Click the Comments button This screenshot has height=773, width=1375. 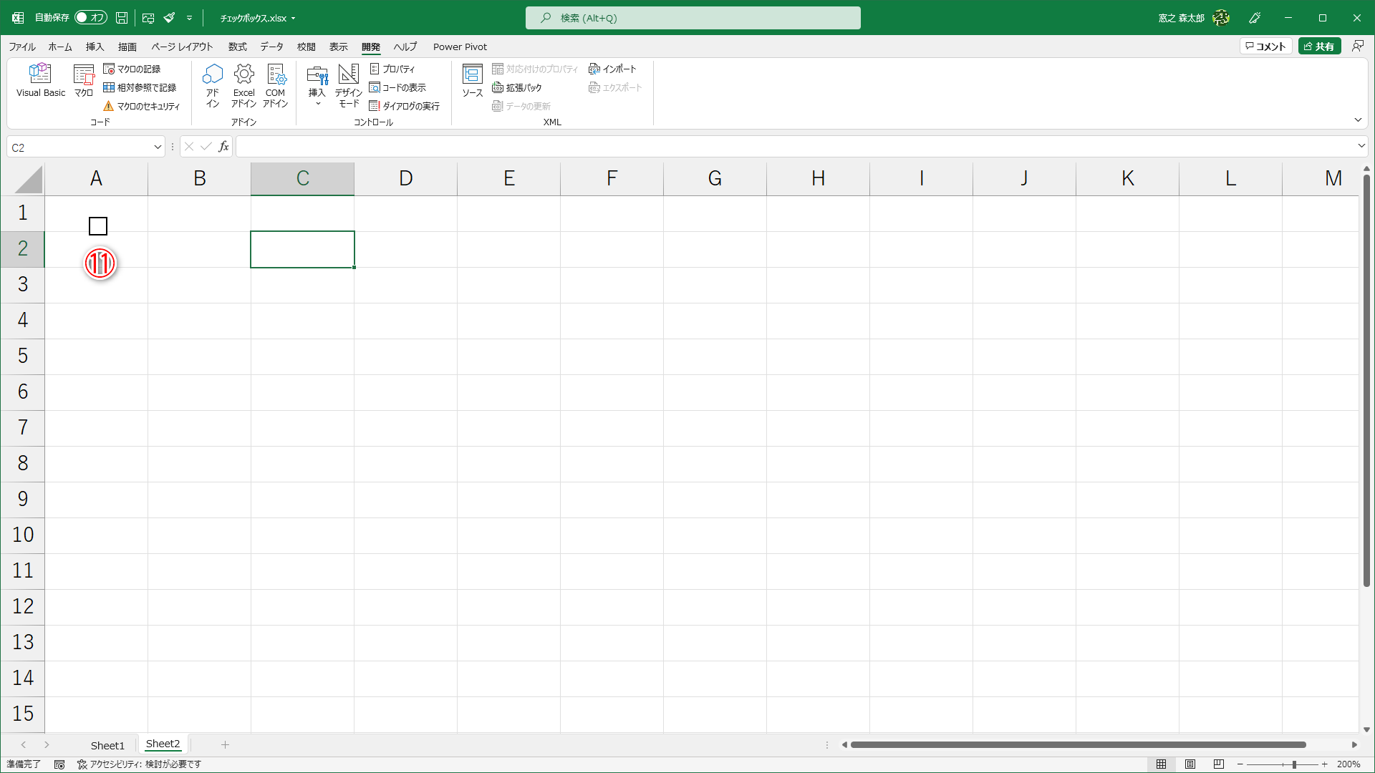tap(1265, 47)
